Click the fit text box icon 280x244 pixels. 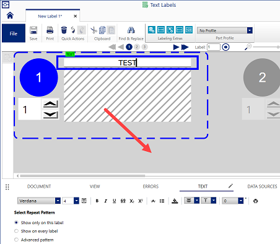(84, 201)
